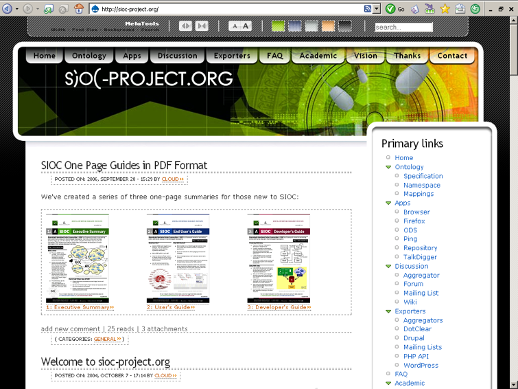Toggle the MetaTools font size button
Image resolution: width=518 pixels, height=389 pixels.
coord(239,26)
